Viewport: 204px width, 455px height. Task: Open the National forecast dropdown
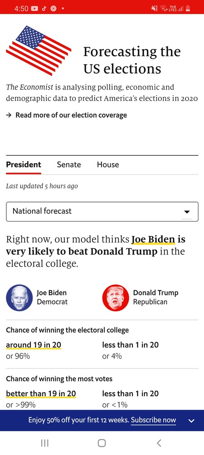tap(102, 212)
